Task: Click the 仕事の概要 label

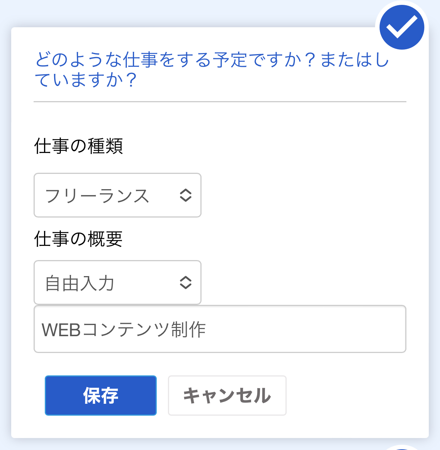Action: coord(78,239)
